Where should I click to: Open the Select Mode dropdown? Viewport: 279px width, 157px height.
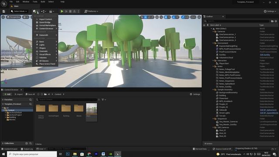pyautogui.click(x=19, y=11)
